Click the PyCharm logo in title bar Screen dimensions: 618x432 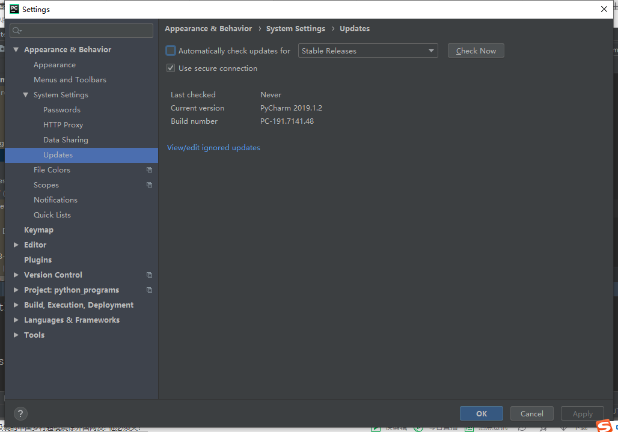click(14, 9)
